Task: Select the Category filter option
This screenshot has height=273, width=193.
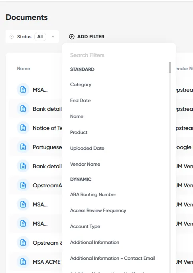Action: point(81,84)
